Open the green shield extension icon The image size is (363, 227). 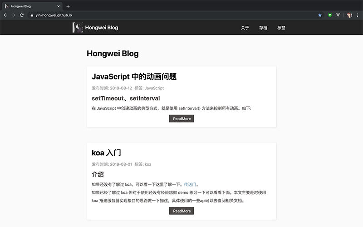coord(330,15)
